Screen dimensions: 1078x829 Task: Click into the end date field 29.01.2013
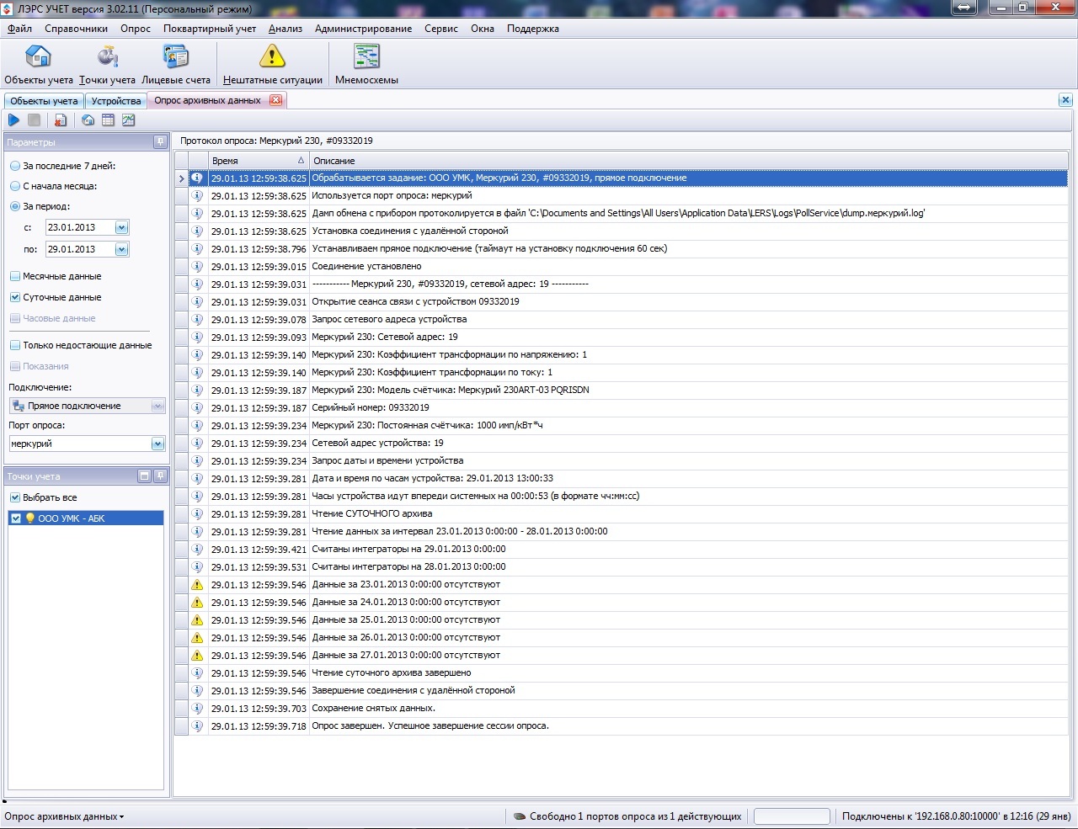point(79,249)
